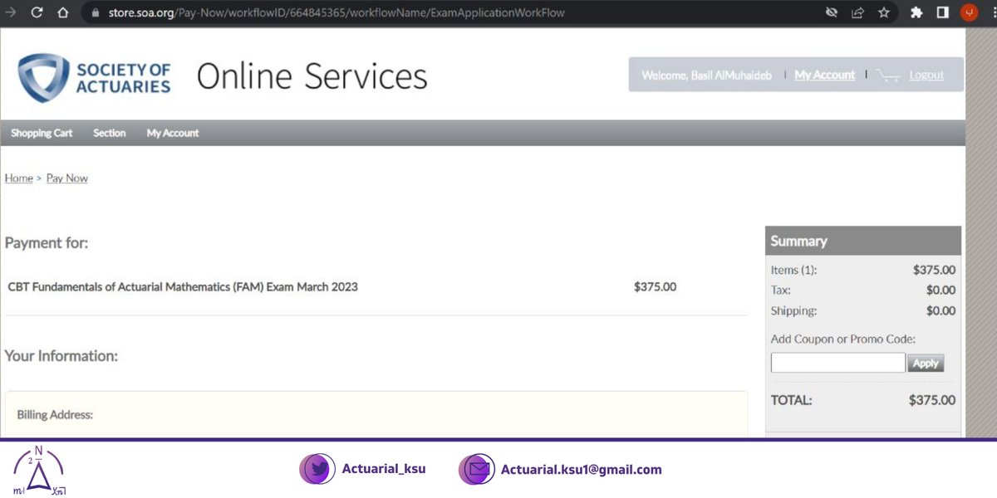Image resolution: width=997 pixels, height=498 pixels.
Task: Go to Home breadcrumb link
Action: click(x=18, y=178)
